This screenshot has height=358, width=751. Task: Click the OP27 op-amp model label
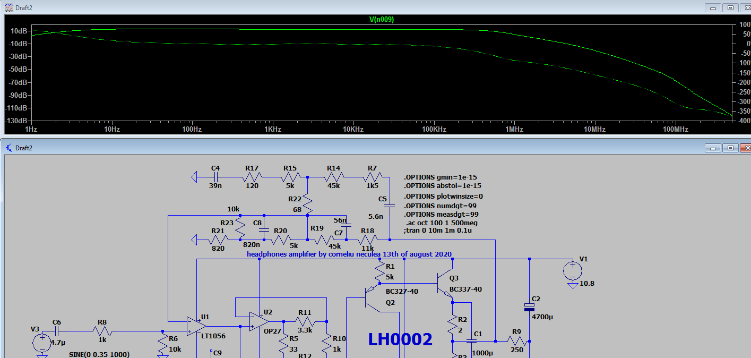click(x=273, y=331)
